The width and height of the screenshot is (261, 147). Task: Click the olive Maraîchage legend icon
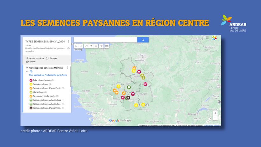pos(31,92)
